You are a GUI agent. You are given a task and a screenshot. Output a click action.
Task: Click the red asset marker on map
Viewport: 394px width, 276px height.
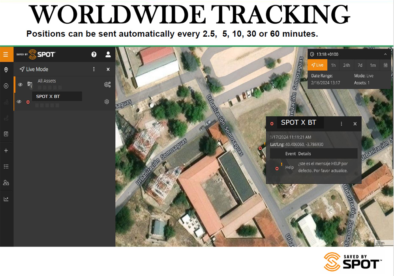pyautogui.click(x=260, y=148)
